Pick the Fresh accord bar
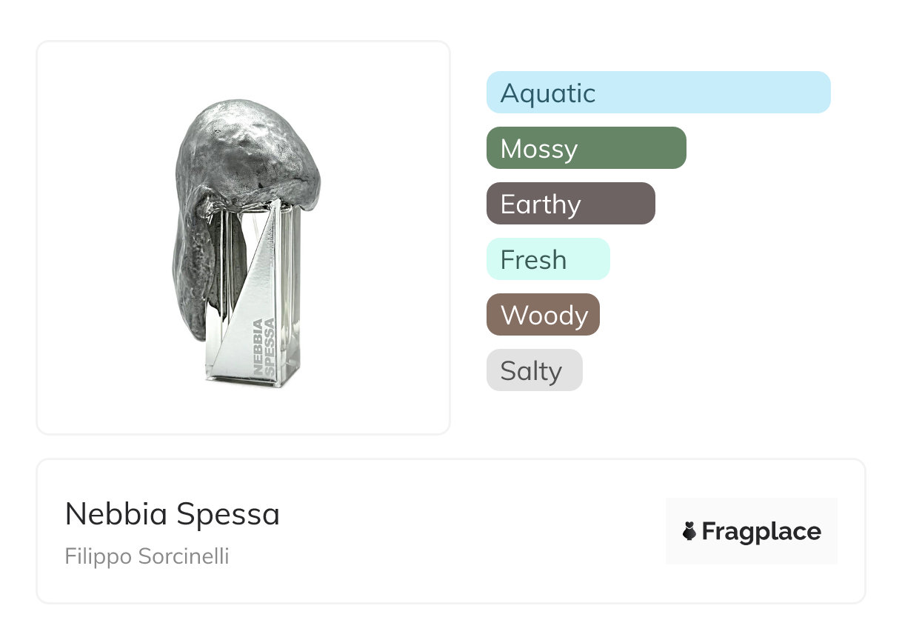The height and width of the screenshot is (640, 902). click(x=547, y=259)
